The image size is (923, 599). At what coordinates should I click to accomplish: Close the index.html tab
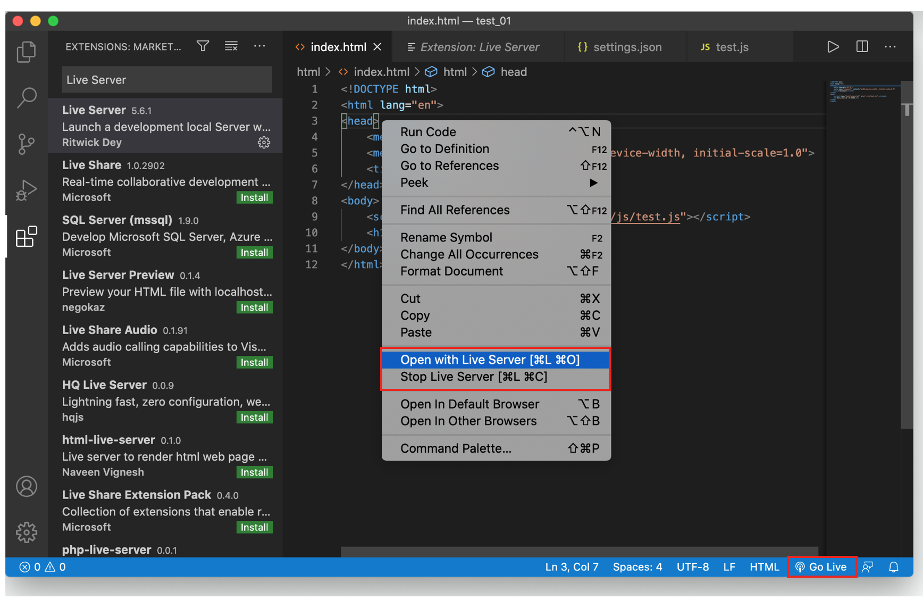click(x=377, y=47)
